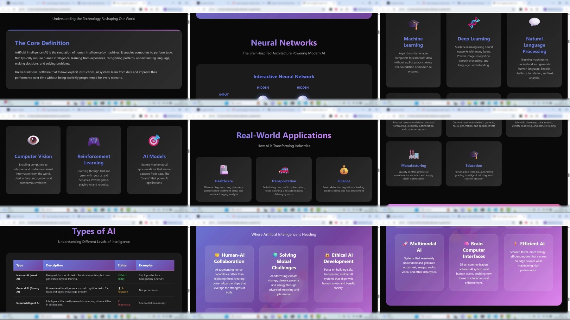Click the car icon on Transportation card
The image size is (570, 320).
tap(284, 170)
